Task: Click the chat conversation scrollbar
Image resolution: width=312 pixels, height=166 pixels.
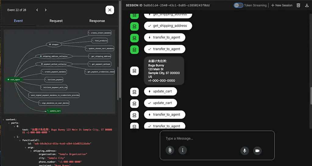Action: [311, 96]
